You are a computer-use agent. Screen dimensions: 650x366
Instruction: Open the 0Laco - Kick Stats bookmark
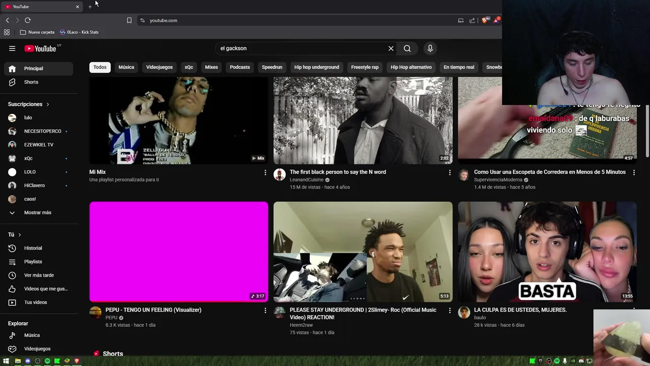click(x=79, y=32)
